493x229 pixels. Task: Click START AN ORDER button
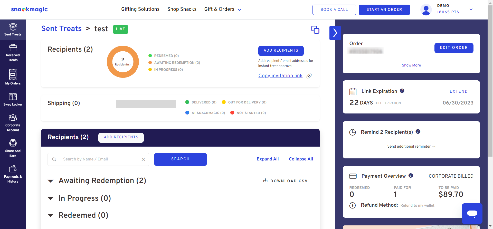click(384, 9)
